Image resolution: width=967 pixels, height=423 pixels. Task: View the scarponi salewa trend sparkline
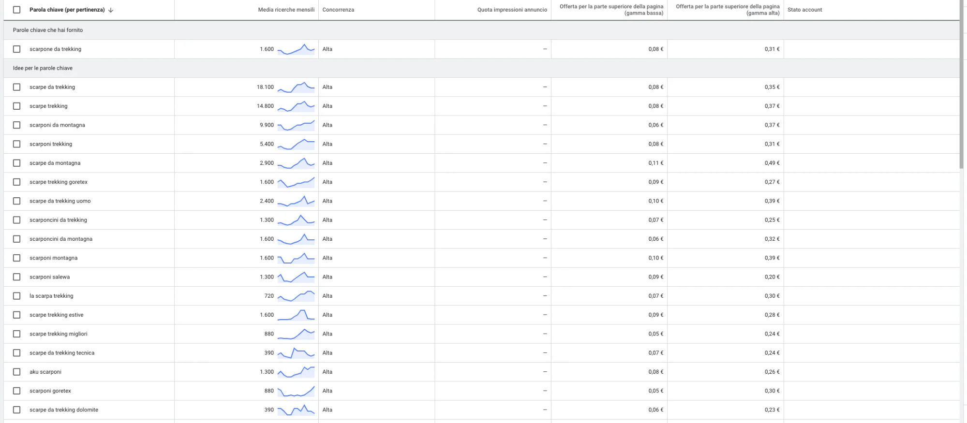(296, 277)
